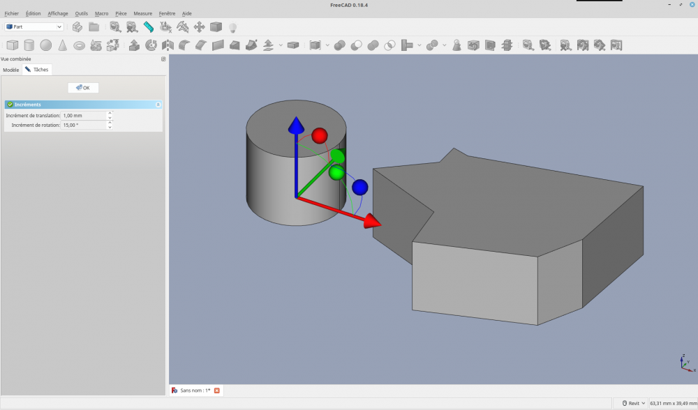Create a torus primitive
Image resolution: width=698 pixels, height=410 pixels.
pos(80,45)
